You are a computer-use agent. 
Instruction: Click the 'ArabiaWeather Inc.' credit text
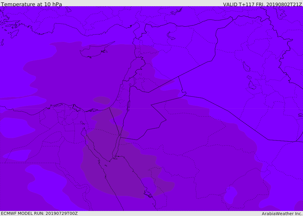(x=282, y=214)
